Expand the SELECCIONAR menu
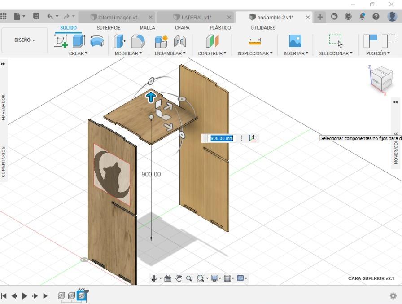This screenshot has height=304, width=402. point(336,53)
